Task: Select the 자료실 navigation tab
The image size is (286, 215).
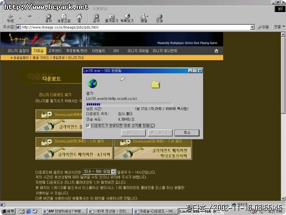Action: [38, 51]
